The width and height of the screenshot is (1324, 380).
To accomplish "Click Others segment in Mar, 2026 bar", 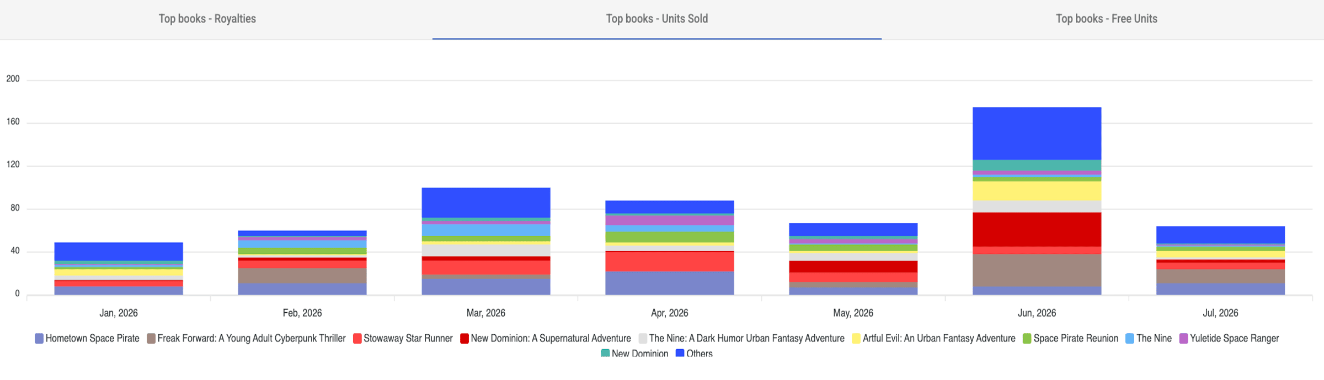I will coord(486,203).
